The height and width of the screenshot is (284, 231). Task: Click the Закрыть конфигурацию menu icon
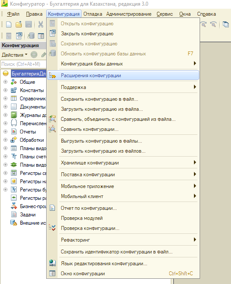[x=52, y=33]
